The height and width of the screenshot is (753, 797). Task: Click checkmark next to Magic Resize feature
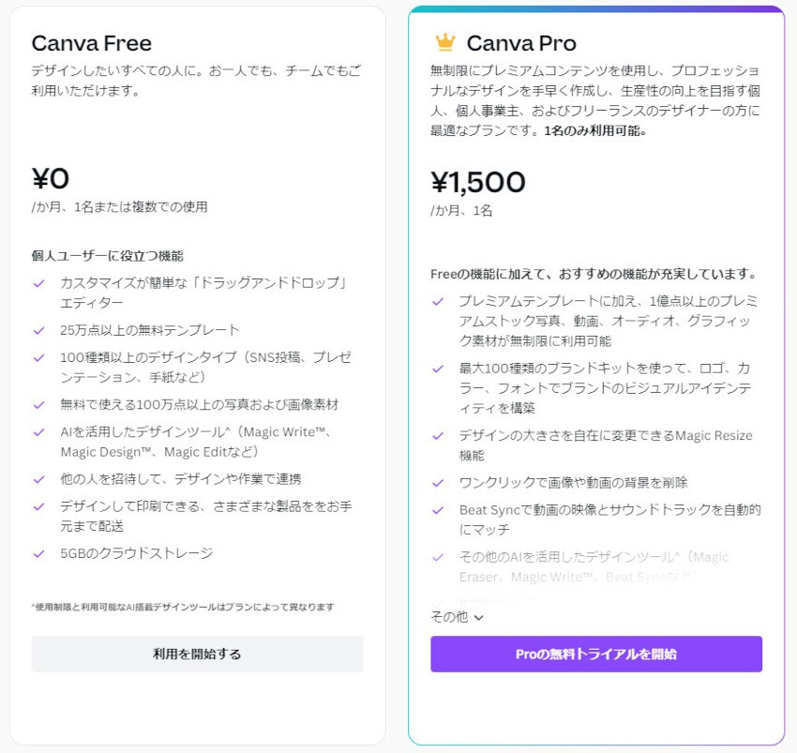click(x=438, y=436)
